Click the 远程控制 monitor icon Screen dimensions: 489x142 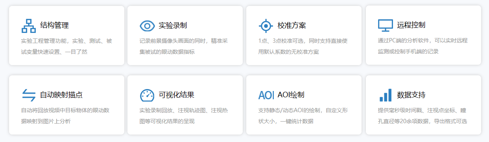[386, 25]
